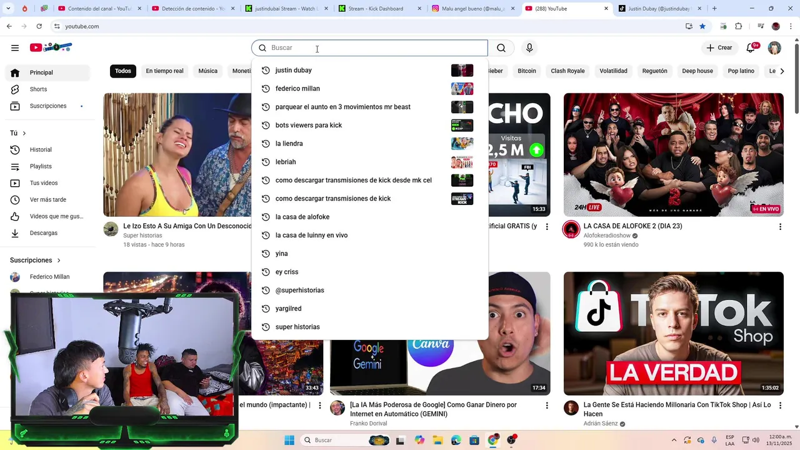Choose la casa de luinny en vivo

coord(369,236)
